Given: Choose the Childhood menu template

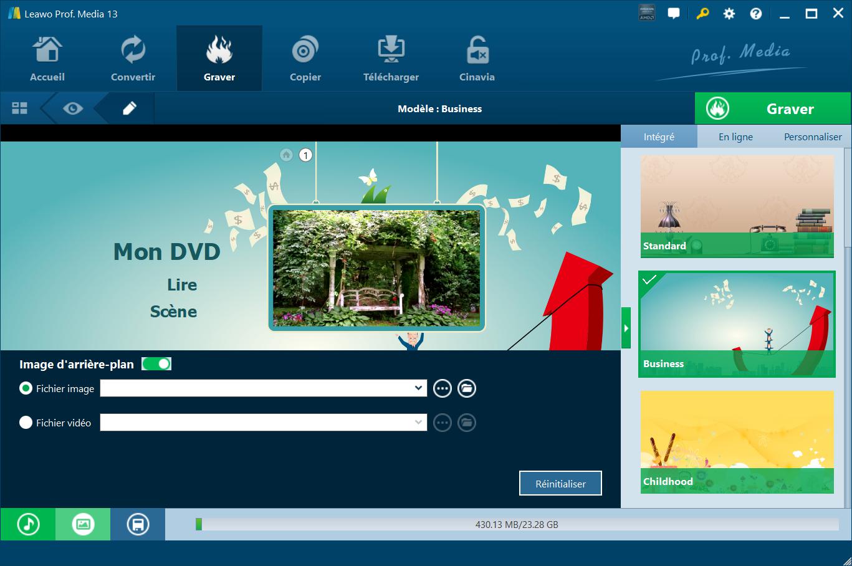Looking at the screenshot, I should point(737,442).
